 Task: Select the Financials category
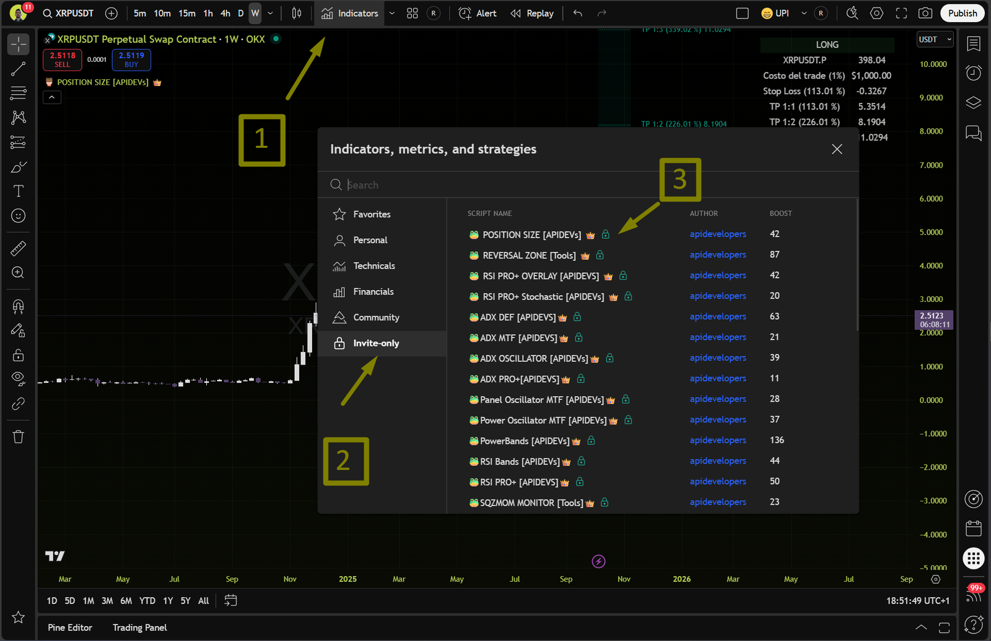click(382, 291)
